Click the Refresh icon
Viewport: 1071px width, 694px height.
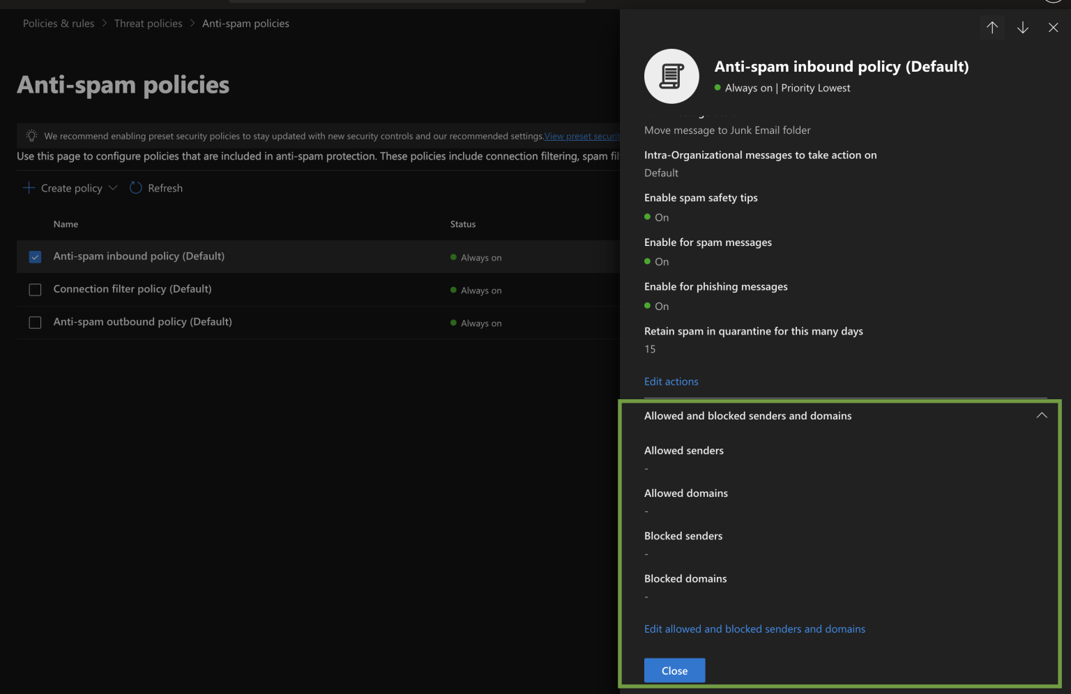[x=136, y=187]
